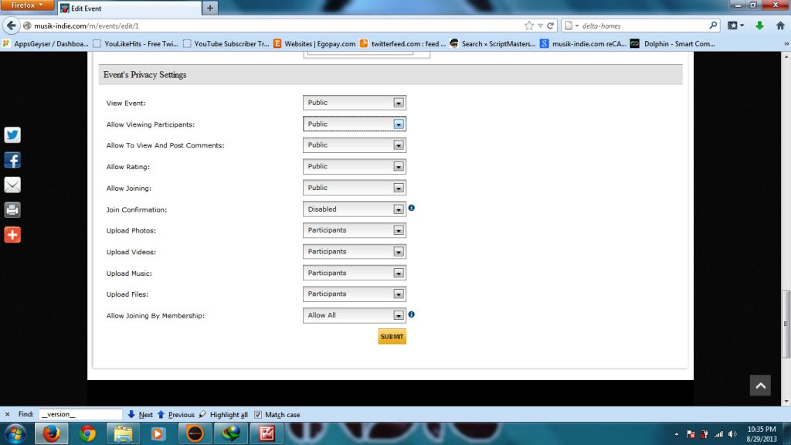Image resolution: width=791 pixels, height=445 pixels.
Task: Open Upload Videos dropdown
Action: (355, 251)
